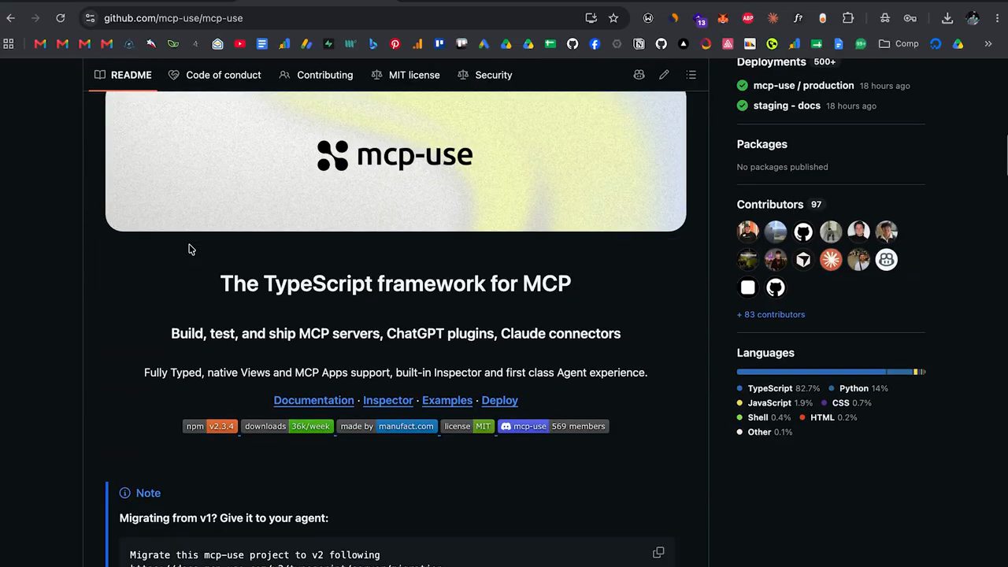Show more bookmarks with double chevron
The image size is (1008, 567).
[x=988, y=44]
